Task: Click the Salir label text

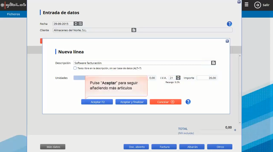Action: (x=266, y=5)
